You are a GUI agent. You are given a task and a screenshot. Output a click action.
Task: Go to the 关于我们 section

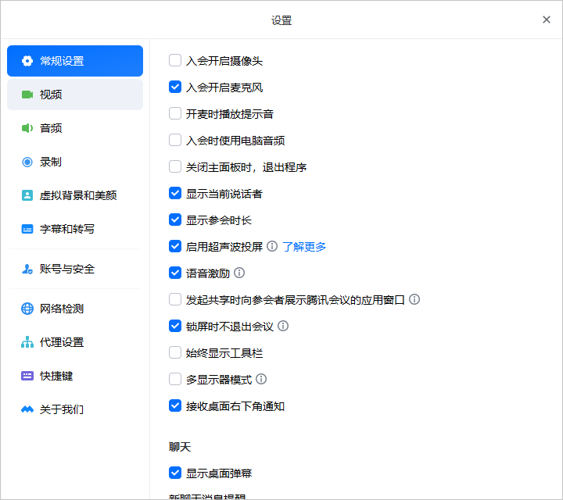click(62, 409)
